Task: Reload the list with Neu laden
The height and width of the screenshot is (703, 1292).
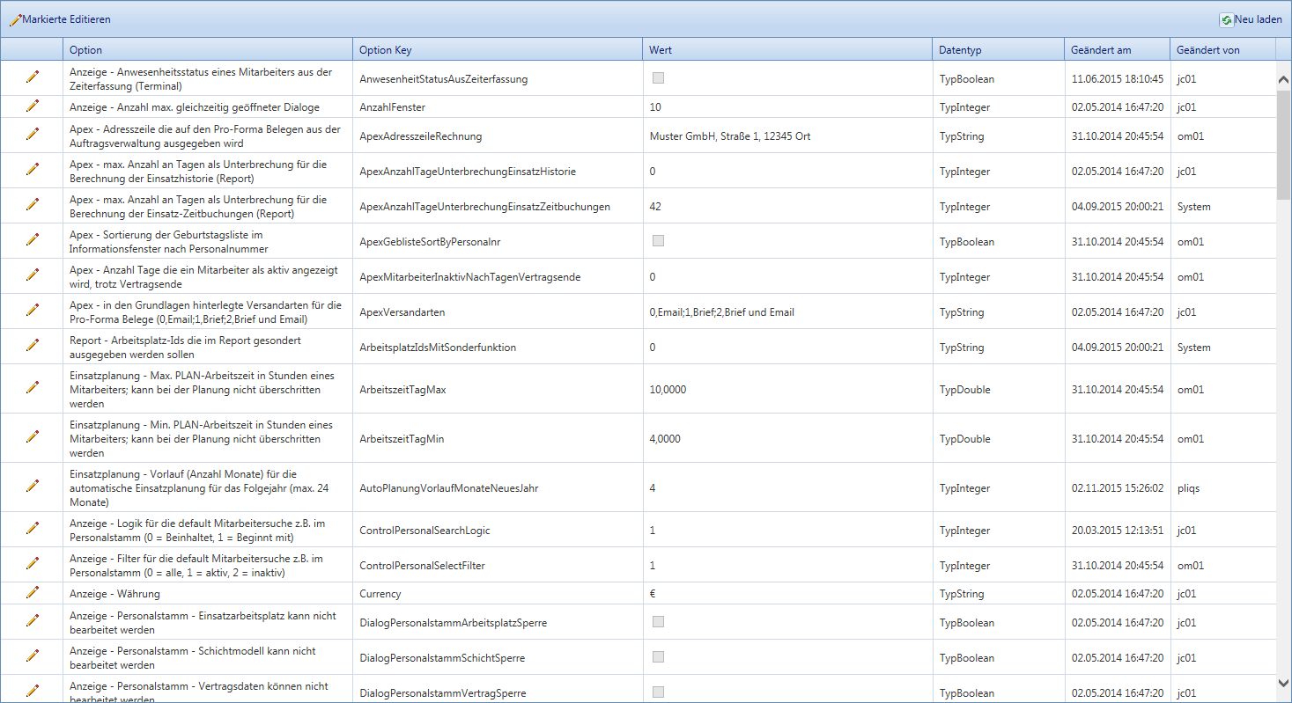Action: click(x=1251, y=19)
